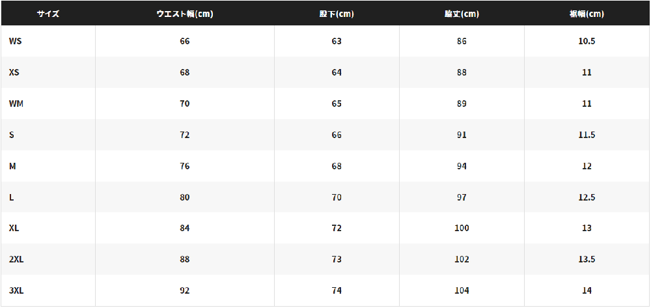651x308 pixels.
Task: Click the サイズ column header
Action: coord(48,14)
